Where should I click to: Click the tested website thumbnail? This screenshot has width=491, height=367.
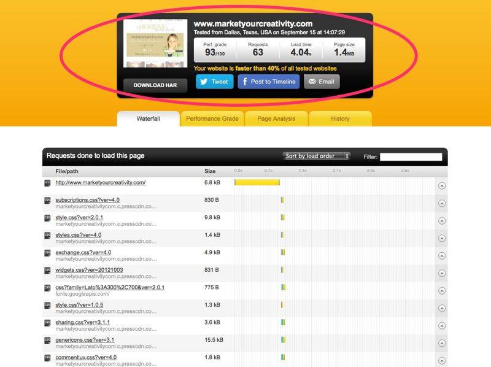click(155, 43)
